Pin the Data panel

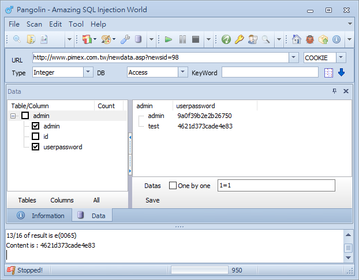click(335, 91)
